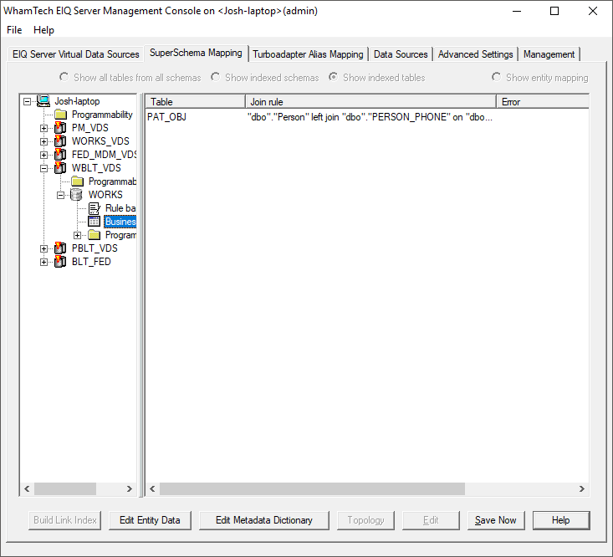Expand the BLT_FED tree node
Viewport: 613px width, 557px height.
pyautogui.click(x=43, y=263)
